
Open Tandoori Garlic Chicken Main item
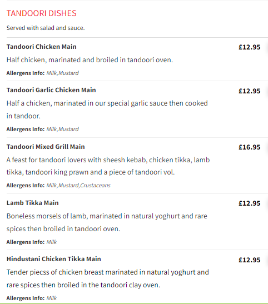tap(51, 90)
